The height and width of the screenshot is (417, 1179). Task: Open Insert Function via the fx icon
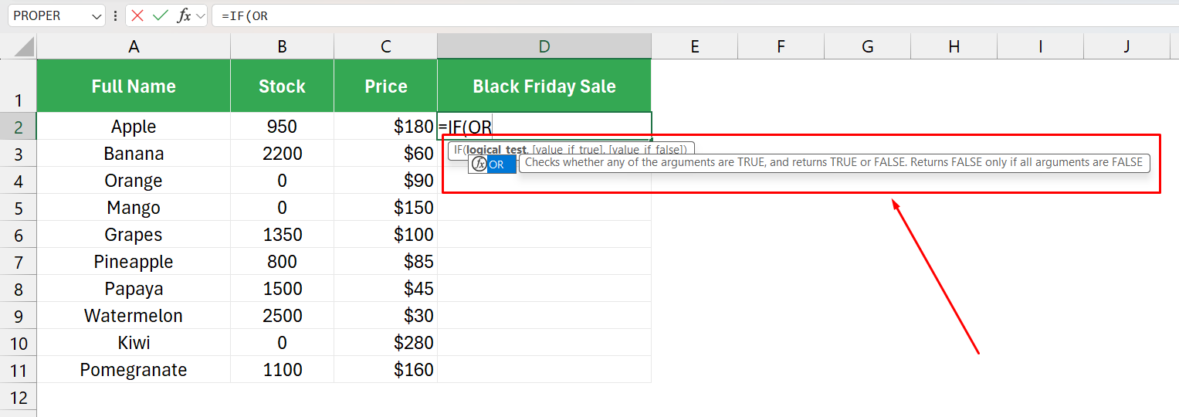point(184,15)
